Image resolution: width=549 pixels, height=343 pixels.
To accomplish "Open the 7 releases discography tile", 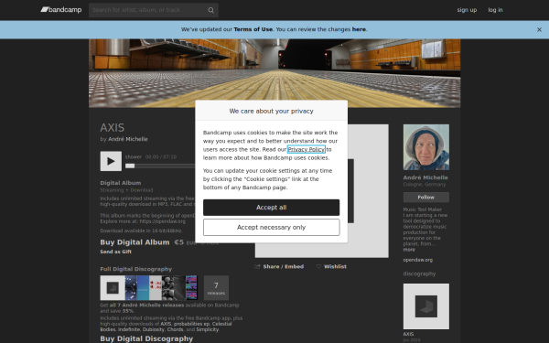I will pos(216,288).
